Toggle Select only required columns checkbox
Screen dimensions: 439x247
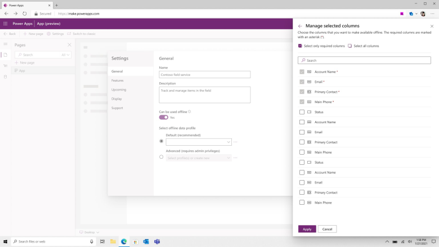click(300, 46)
